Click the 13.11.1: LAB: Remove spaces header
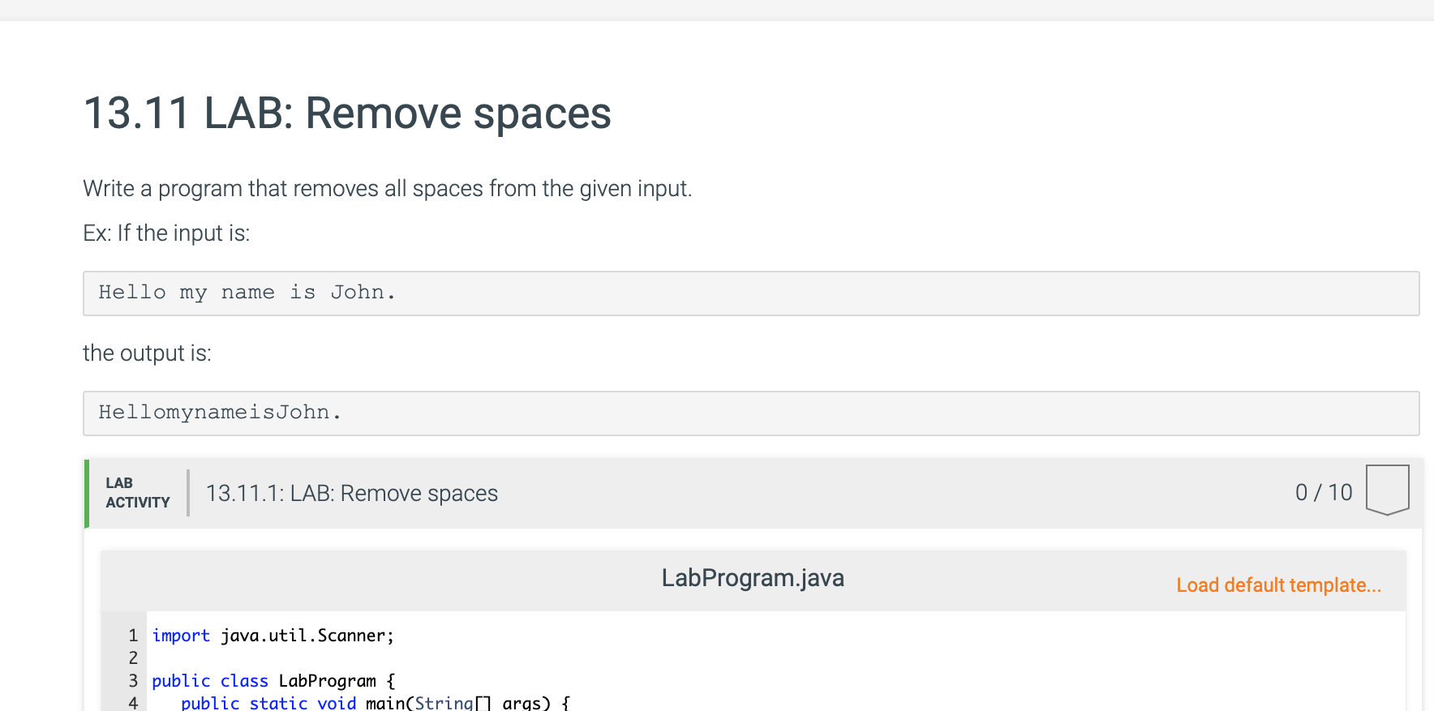This screenshot has height=711, width=1434. [x=352, y=493]
